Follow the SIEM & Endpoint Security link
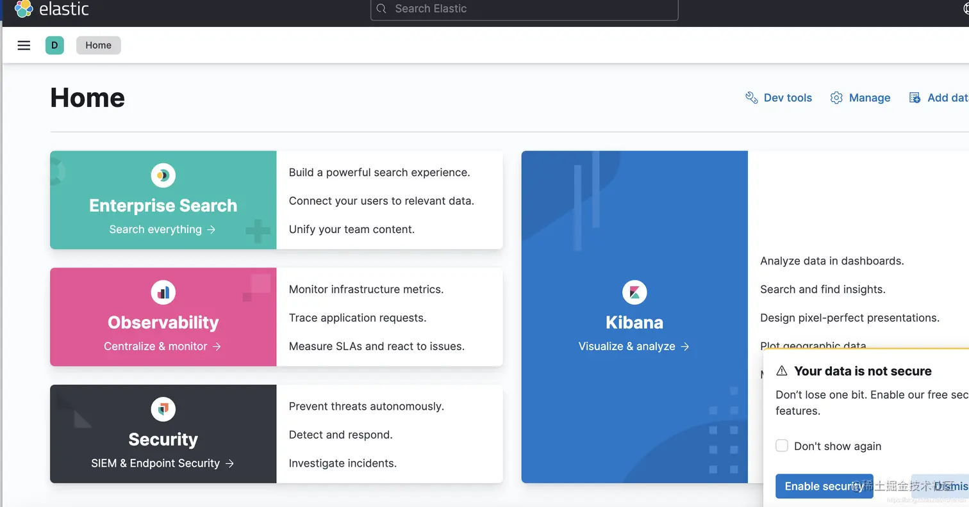 point(163,463)
